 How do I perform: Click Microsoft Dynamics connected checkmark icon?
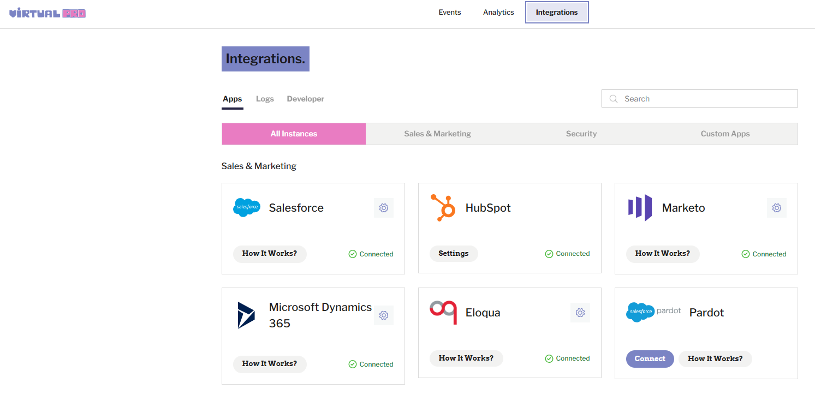coord(353,364)
